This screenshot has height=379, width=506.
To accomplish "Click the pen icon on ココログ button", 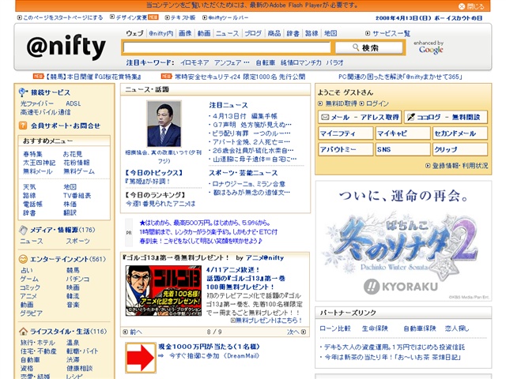I will [x=411, y=117].
